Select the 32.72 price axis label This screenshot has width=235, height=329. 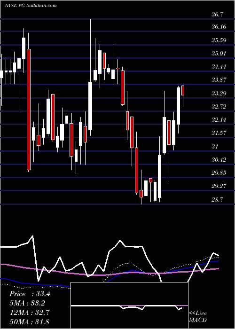click(219, 107)
